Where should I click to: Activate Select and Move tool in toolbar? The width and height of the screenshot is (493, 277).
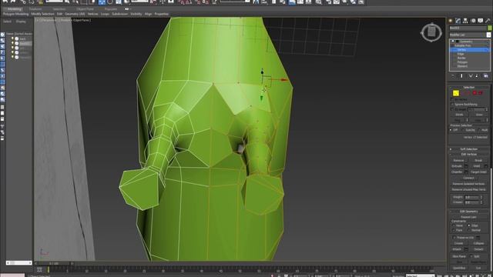coord(102,2)
